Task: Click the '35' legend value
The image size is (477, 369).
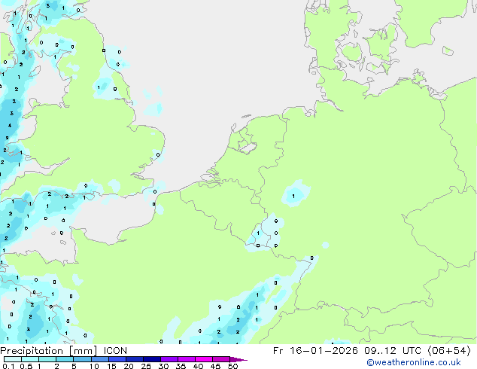Action: point(181,366)
